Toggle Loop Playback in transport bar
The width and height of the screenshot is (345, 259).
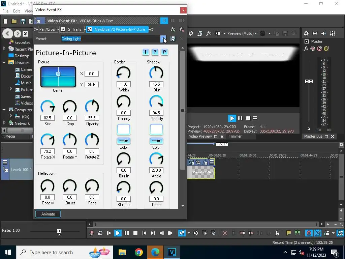tap(100, 233)
